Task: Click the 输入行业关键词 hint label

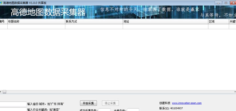Action: 44,109
